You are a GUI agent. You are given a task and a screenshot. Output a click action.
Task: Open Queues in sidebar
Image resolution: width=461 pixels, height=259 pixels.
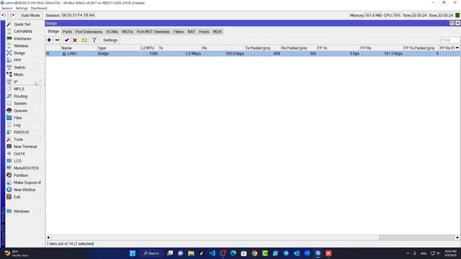[x=20, y=111]
